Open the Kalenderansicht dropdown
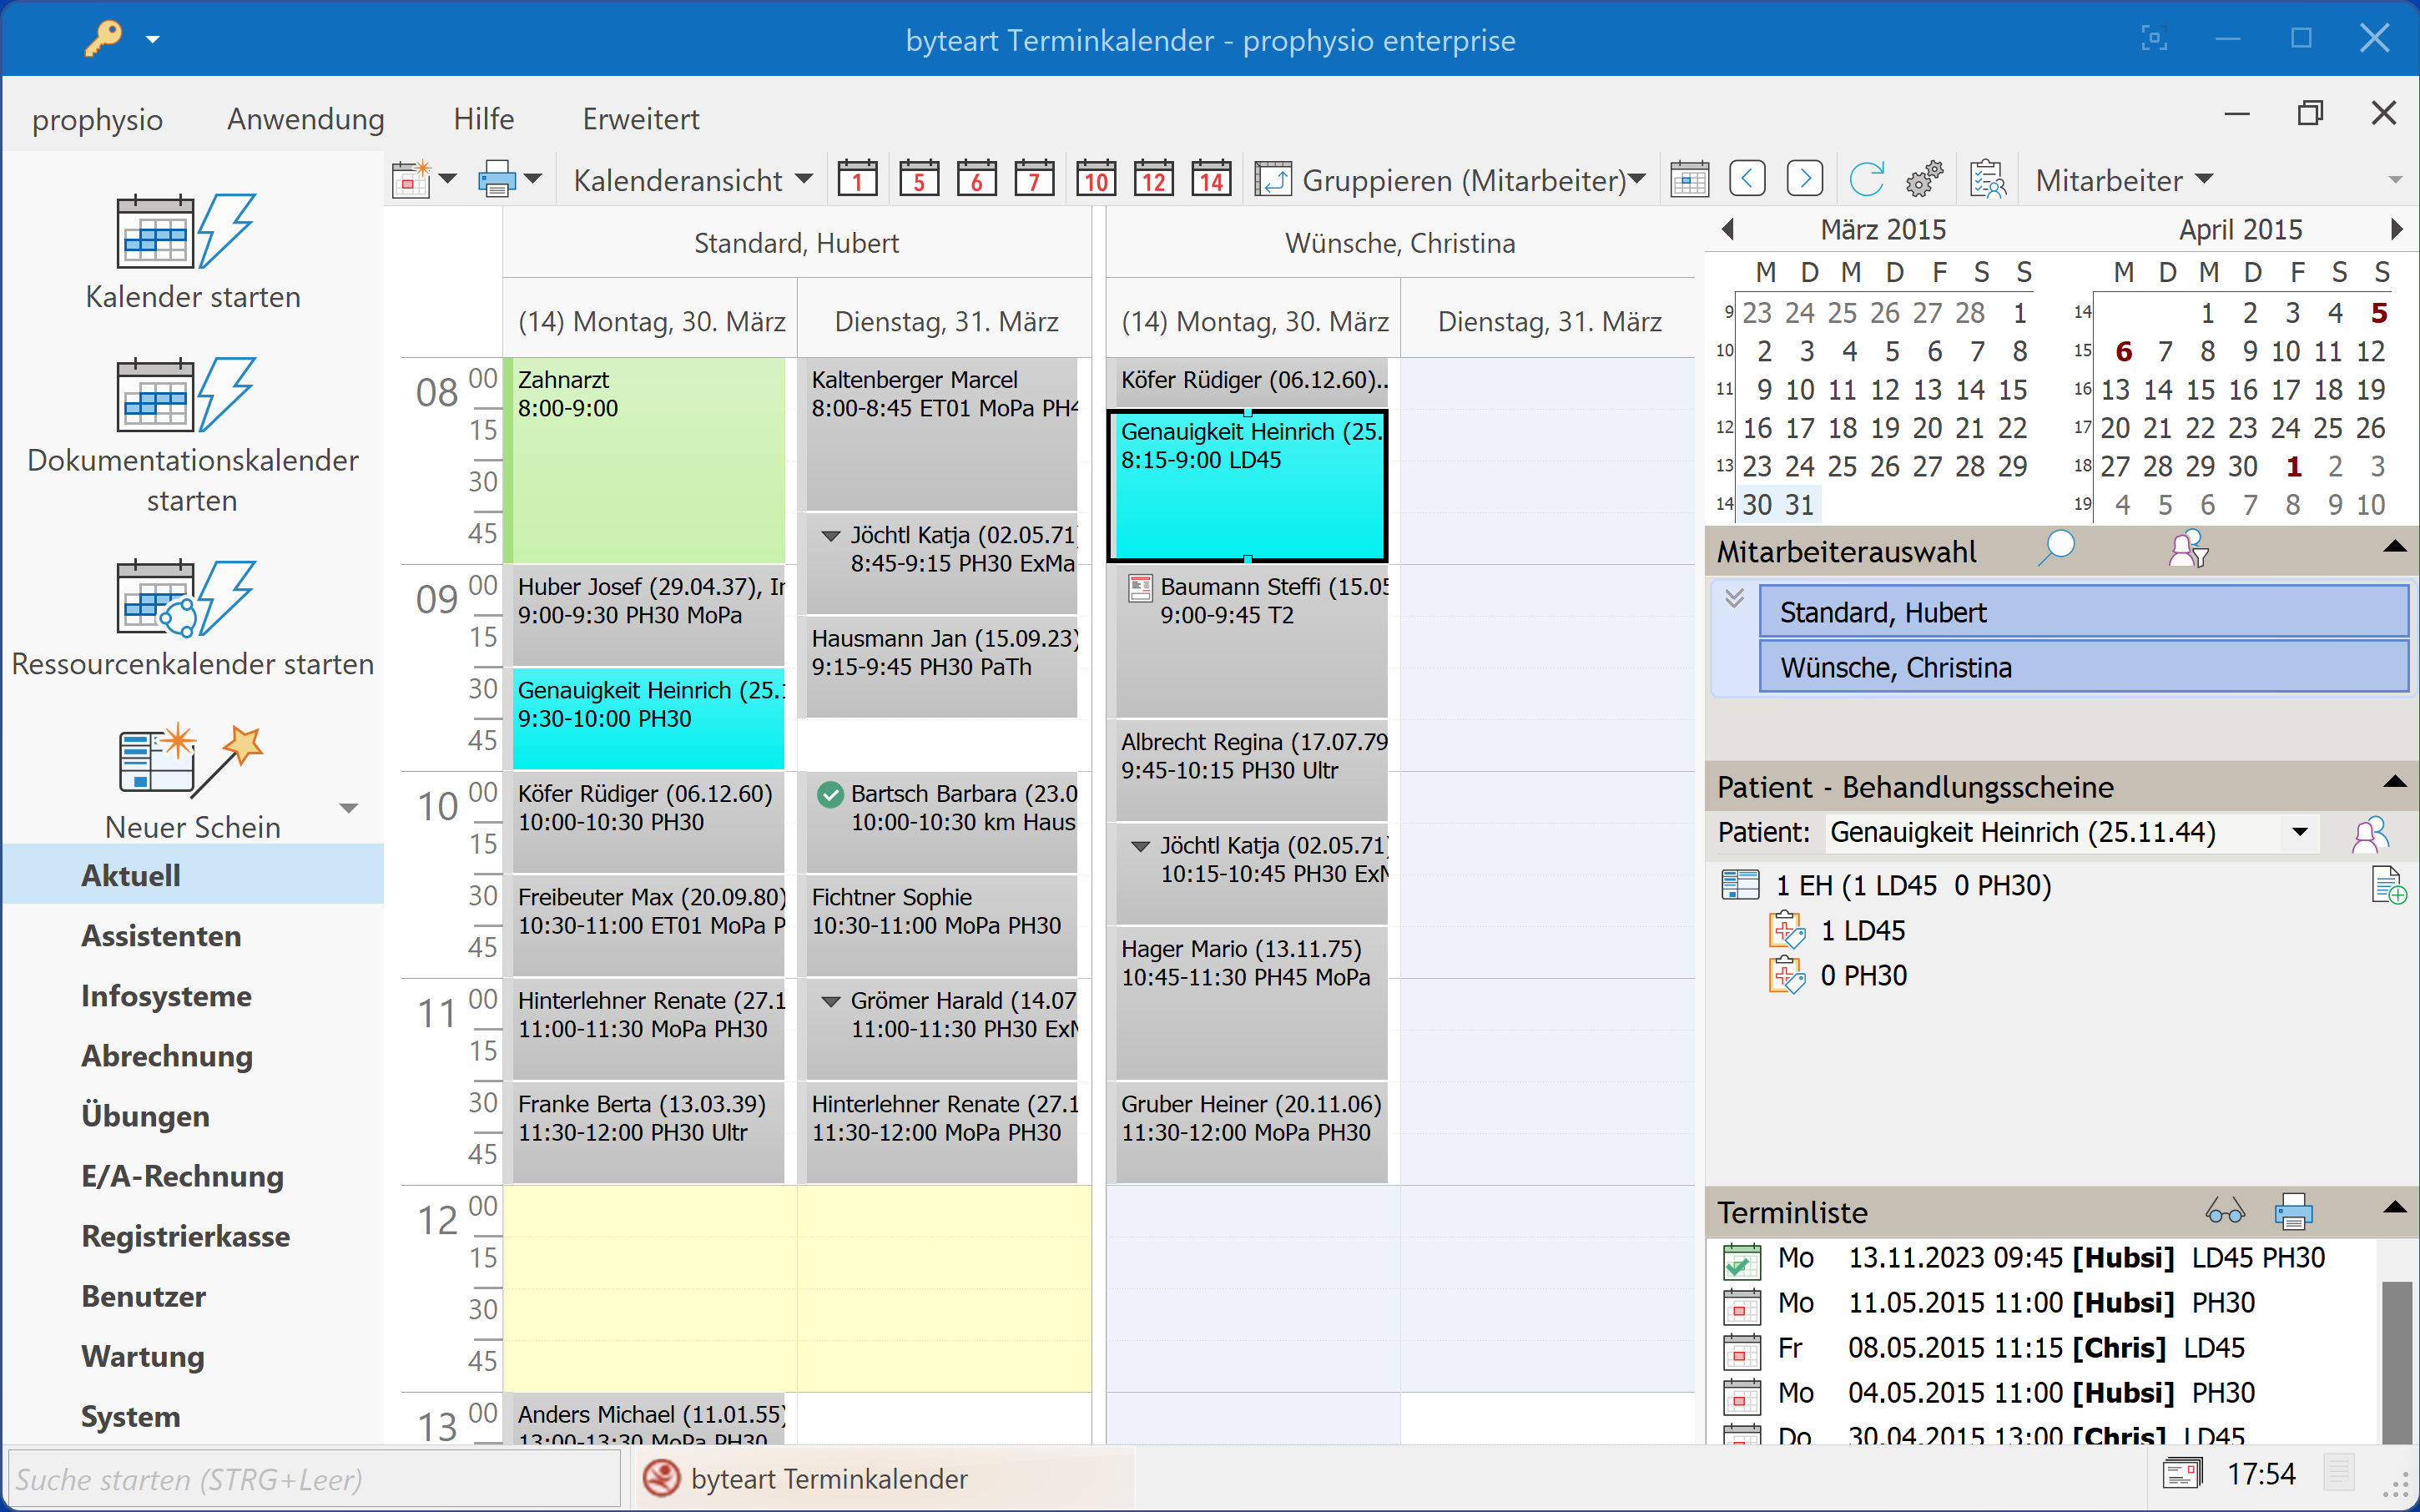2420x1512 pixels. [692, 180]
